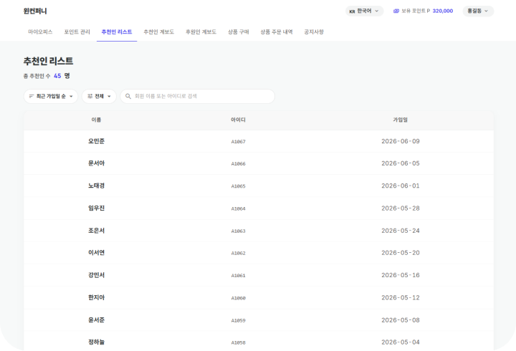This screenshot has height=351, width=516.
Task: Click the total referrer count 45
Action: 57,76
